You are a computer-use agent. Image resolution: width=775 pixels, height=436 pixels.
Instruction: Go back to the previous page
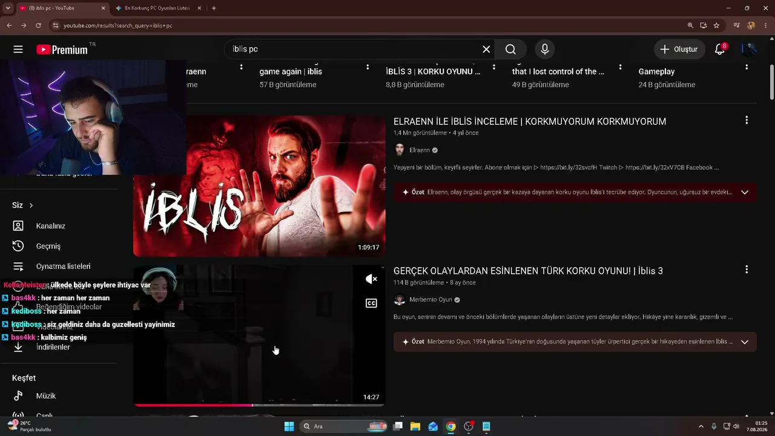9,25
